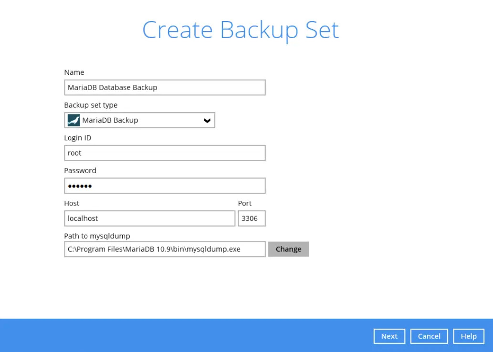Click the Host label text
This screenshot has width=493, height=352.
[72, 203]
